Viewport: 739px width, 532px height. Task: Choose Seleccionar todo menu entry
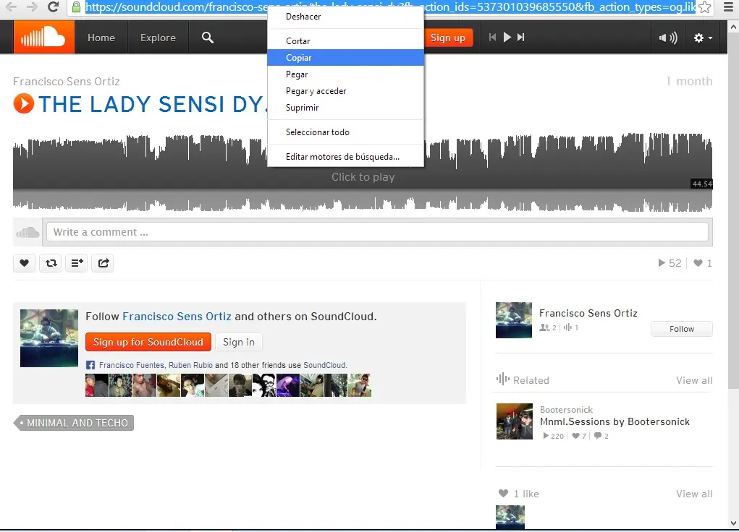pos(345,132)
